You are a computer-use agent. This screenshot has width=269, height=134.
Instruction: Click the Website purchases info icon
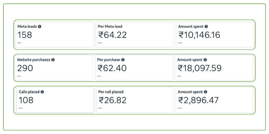point(53,60)
